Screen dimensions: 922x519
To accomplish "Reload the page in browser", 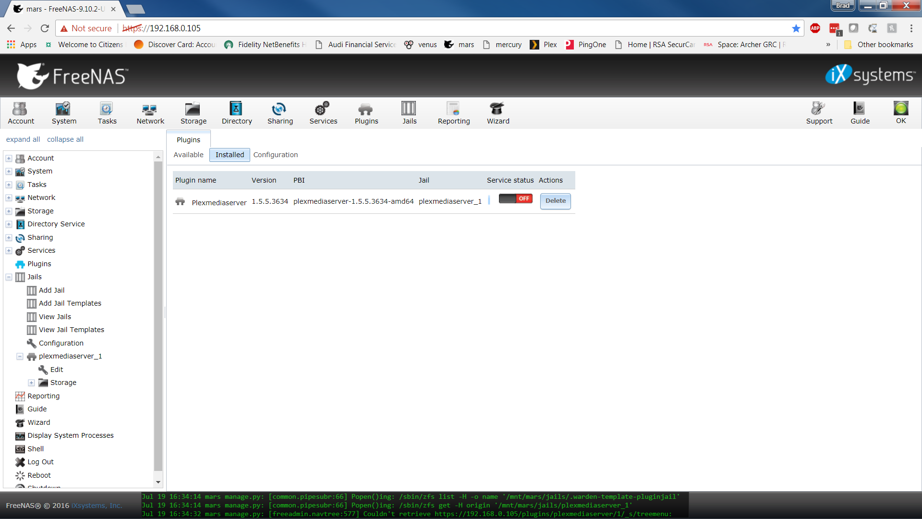I will point(45,28).
